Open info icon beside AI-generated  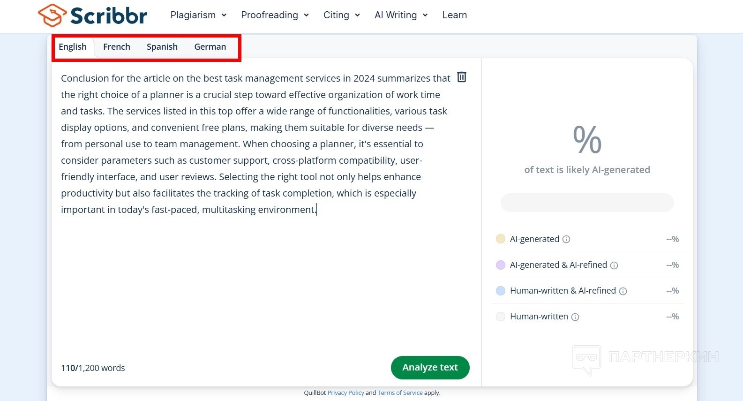pos(566,239)
